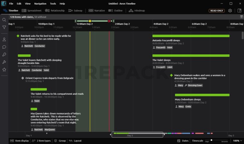
Task: Open the Item display options
Action: pyautogui.click(x=20, y=141)
